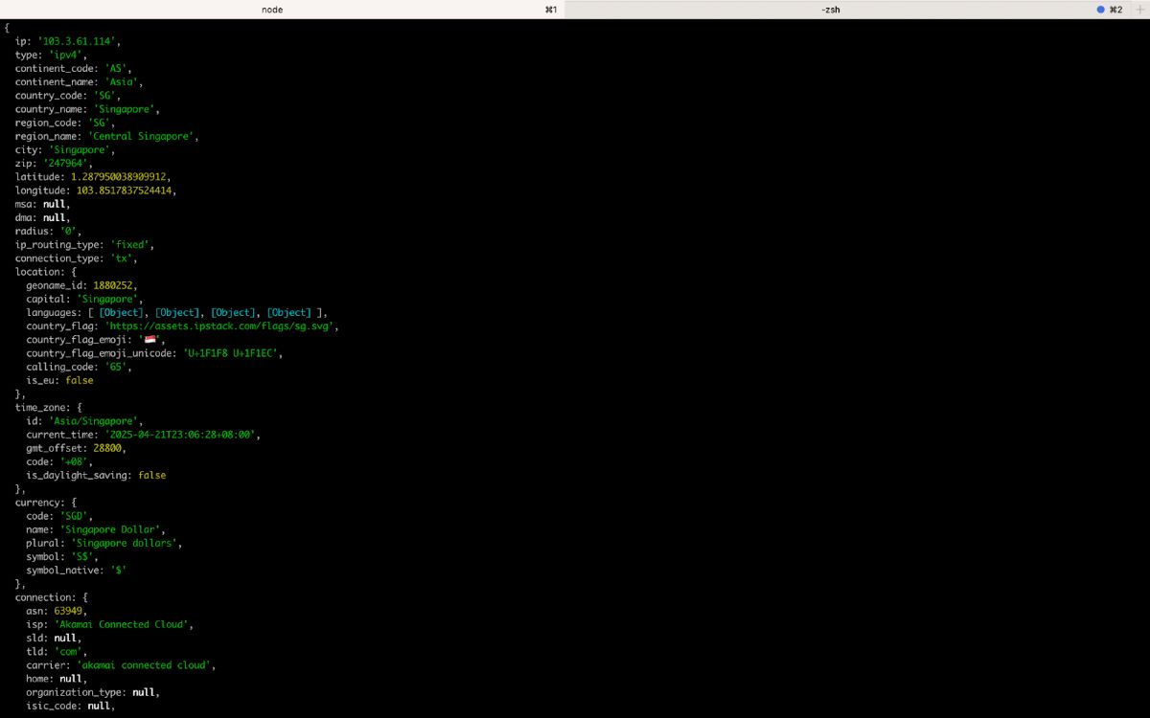Switch to the node terminal tab

click(272, 10)
